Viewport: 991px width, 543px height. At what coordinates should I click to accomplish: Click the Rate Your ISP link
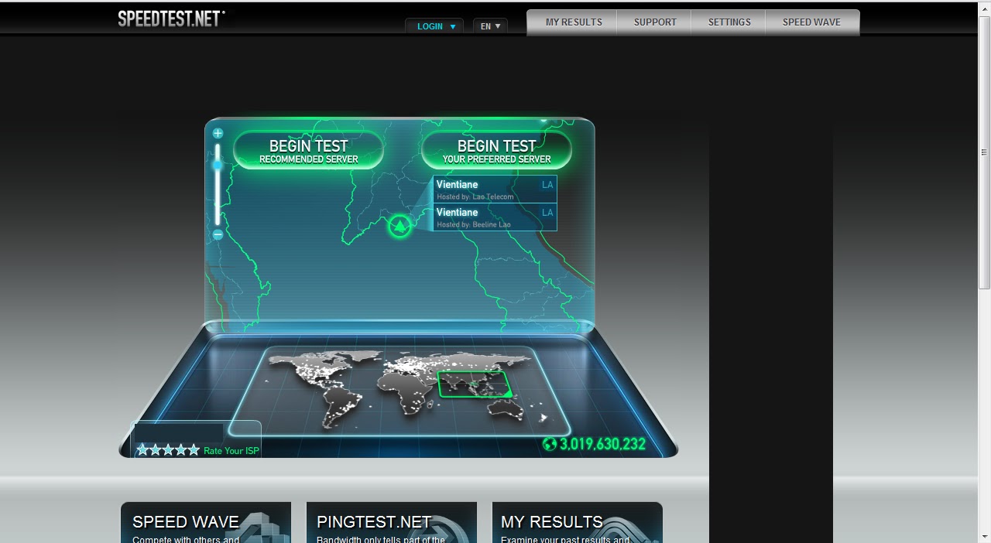(231, 451)
